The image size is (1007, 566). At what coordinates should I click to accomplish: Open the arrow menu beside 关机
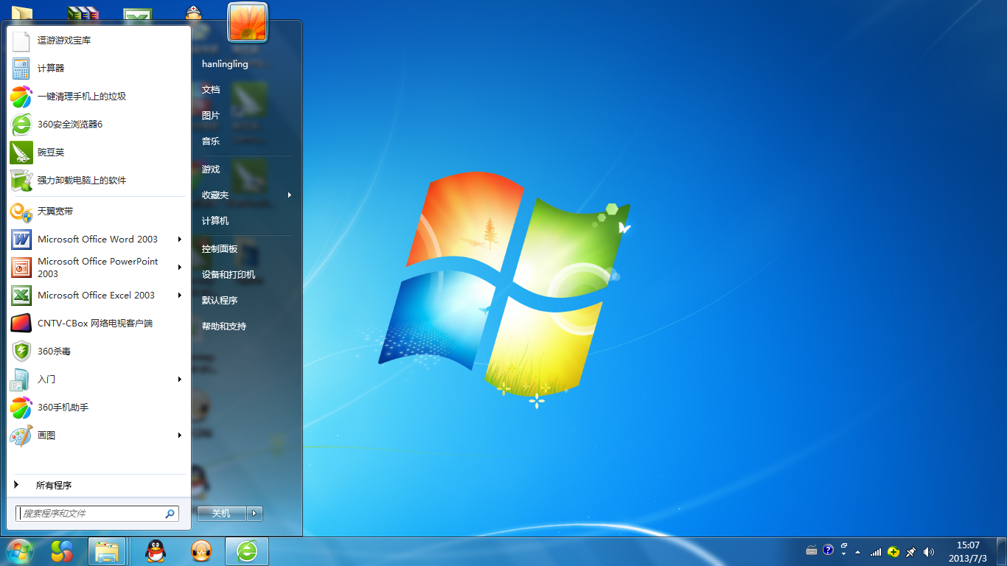tap(255, 514)
